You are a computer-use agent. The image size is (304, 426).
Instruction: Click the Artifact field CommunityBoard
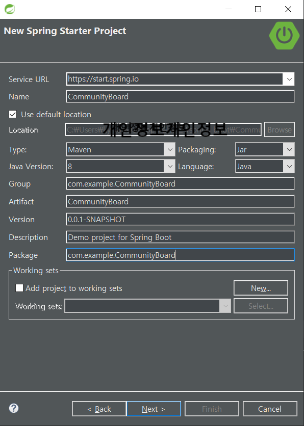pyautogui.click(x=180, y=202)
